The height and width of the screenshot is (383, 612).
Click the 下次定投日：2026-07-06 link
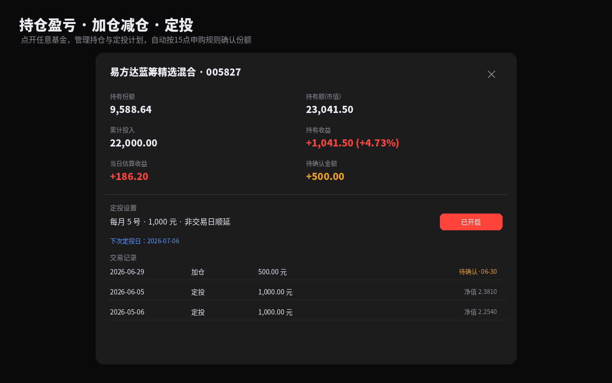point(145,241)
